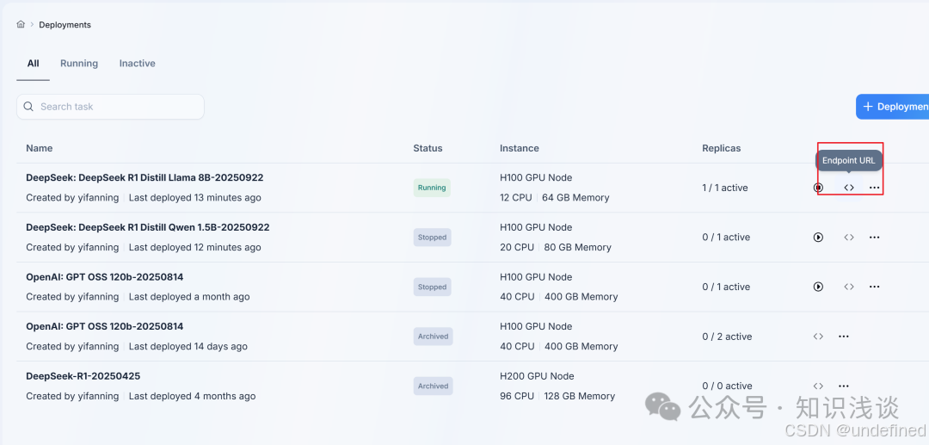Click Last deployed 14 days ago text
Screen dimensions: 929x445
188,346
